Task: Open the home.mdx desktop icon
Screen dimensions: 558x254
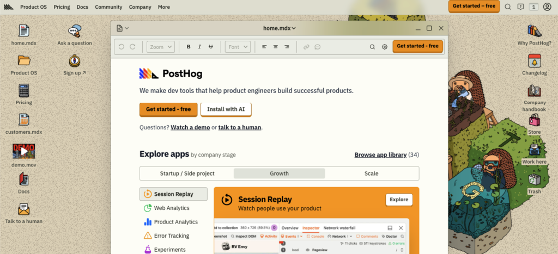Action: (23, 31)
